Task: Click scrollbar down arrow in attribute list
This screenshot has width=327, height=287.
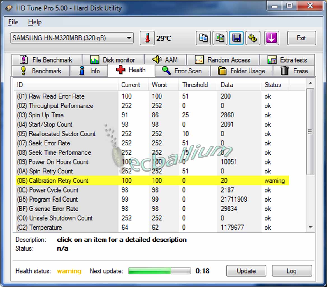Action: (x=310, y=227)
